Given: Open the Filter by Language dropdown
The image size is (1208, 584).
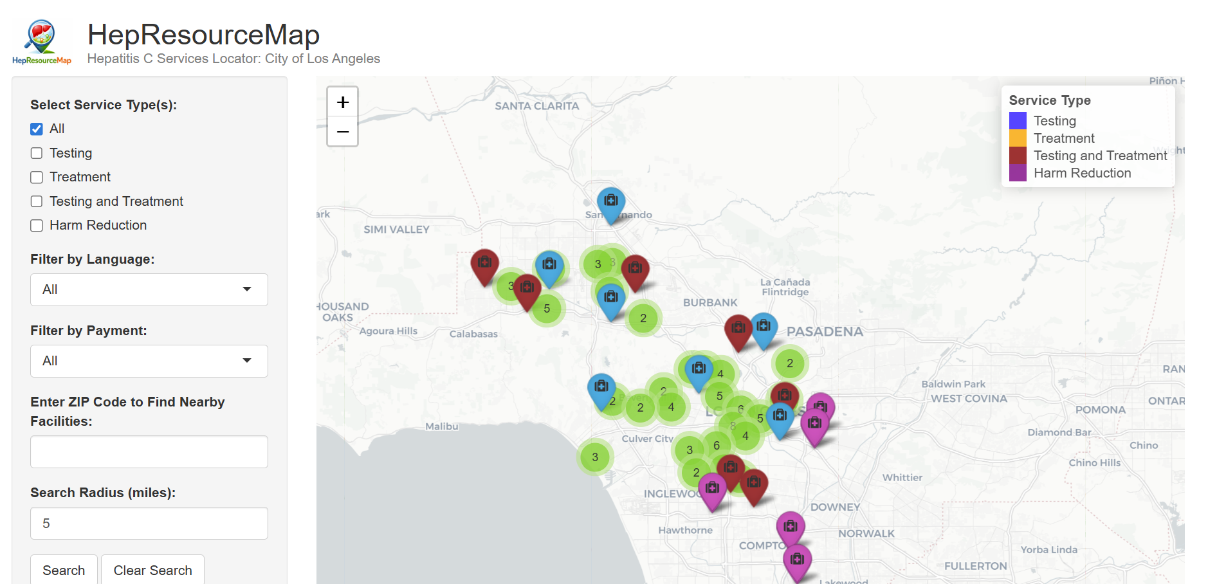Looking at the screenshot, I should click(x=149, y=290).
